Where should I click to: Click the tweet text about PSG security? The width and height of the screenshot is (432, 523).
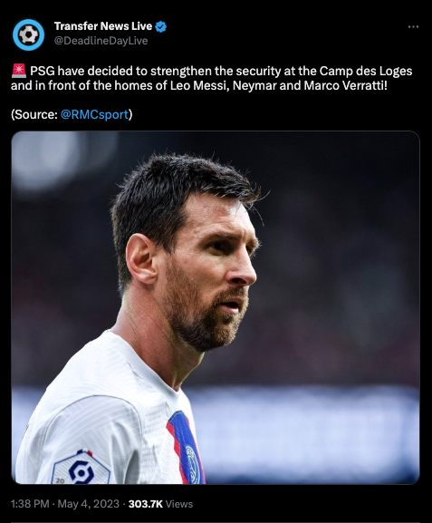coord(212,78)
